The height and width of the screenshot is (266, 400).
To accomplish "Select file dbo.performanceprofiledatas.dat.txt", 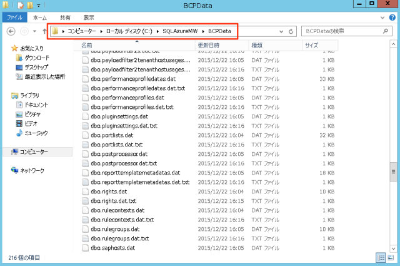I will (137, 88).
